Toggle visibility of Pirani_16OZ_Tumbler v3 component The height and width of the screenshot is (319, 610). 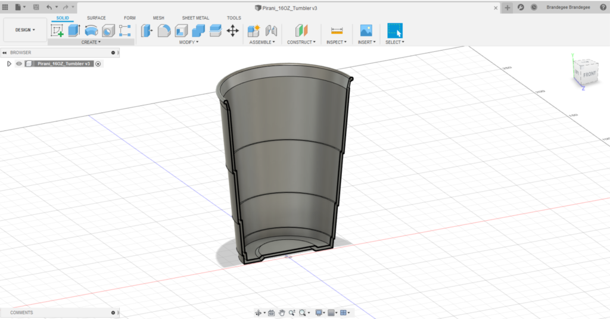[18, 64]
